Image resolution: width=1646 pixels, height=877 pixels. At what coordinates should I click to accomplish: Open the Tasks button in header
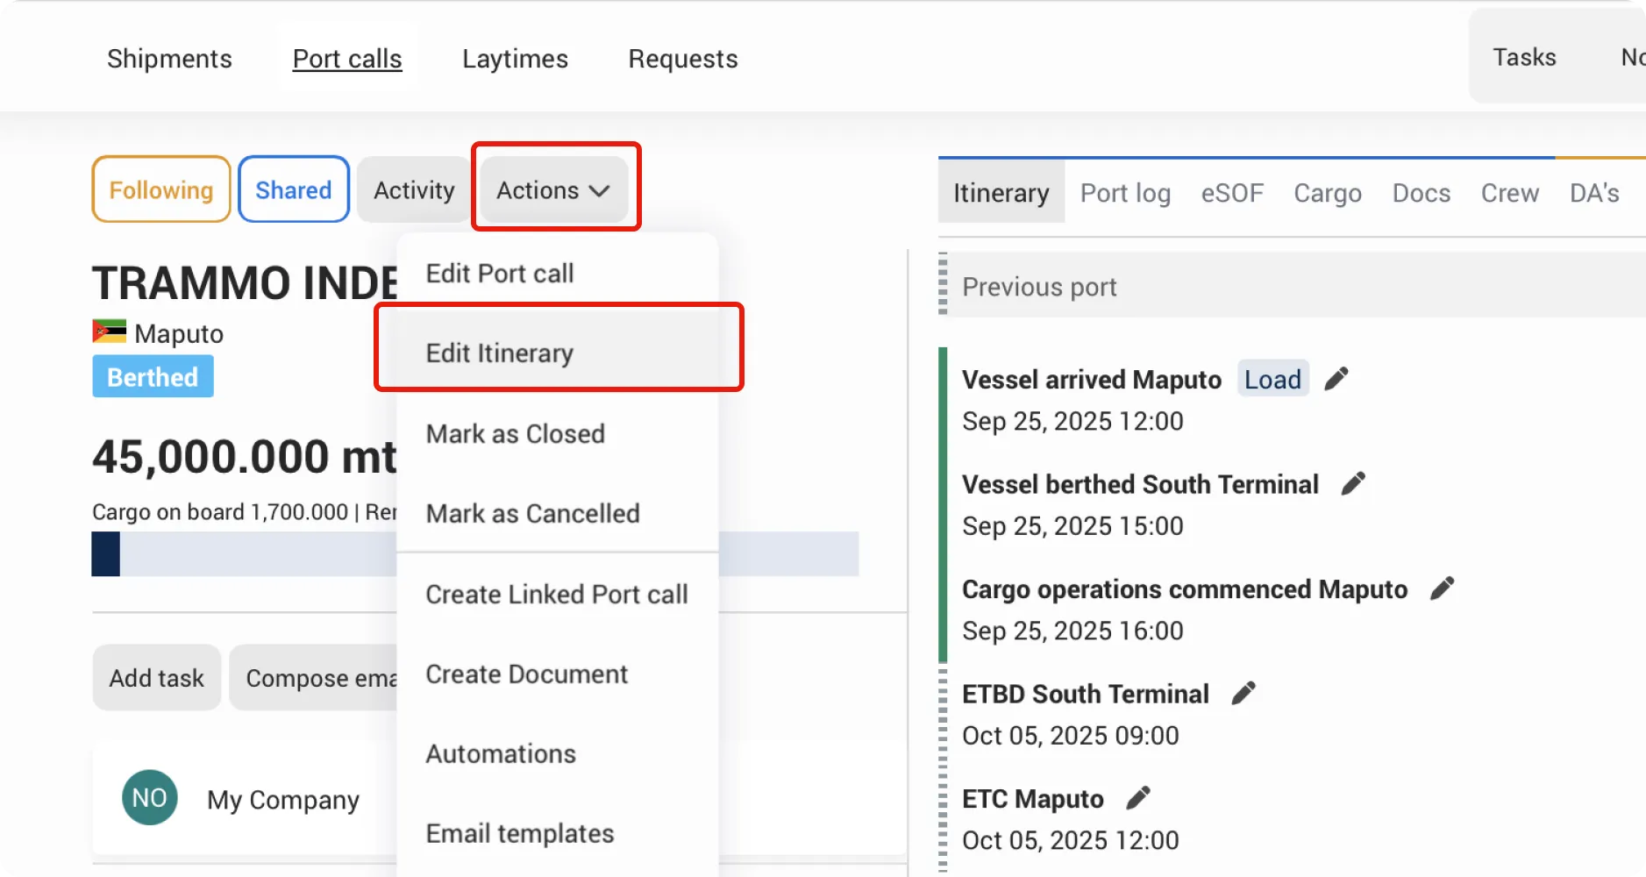pyautogui.click(x=1524, y=57)
